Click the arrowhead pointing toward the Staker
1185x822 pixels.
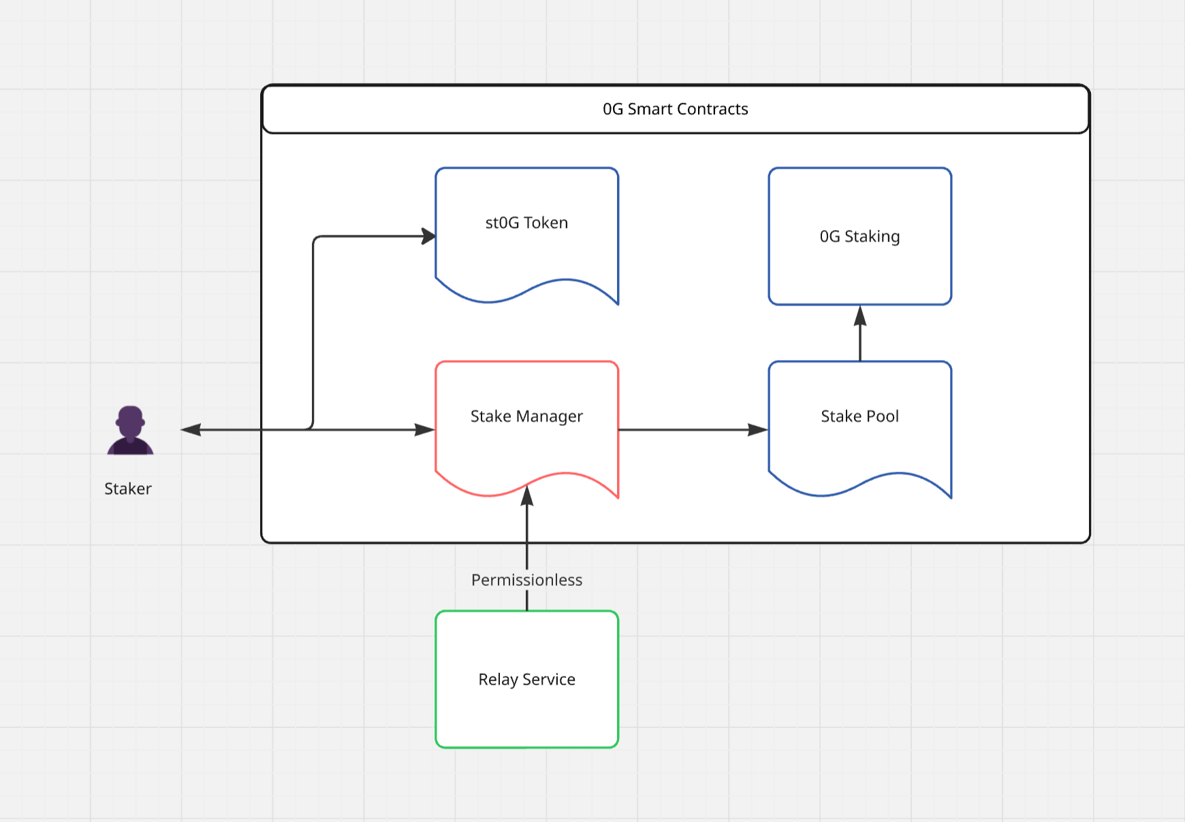coord(191,430)
